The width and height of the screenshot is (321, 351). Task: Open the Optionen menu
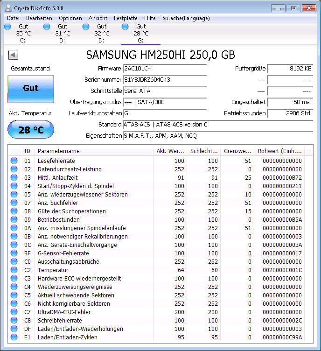coord(70,18)
